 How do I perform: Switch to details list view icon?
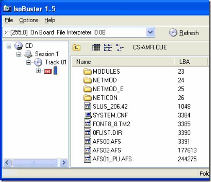[96, 48]
